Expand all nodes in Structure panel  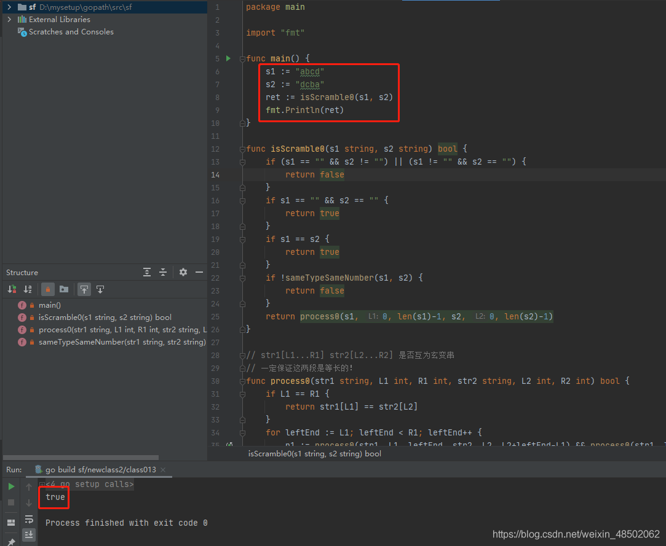point(147,272)
